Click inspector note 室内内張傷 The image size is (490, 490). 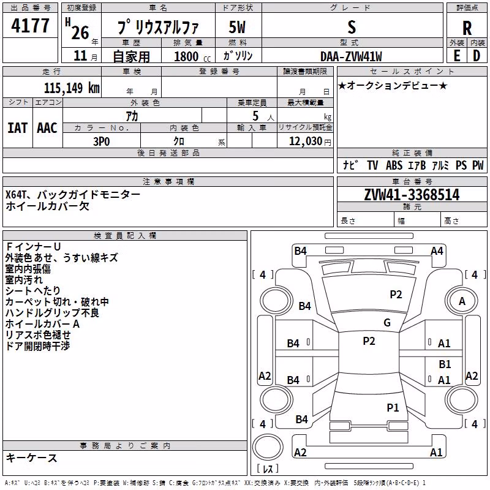click(28, 269)
